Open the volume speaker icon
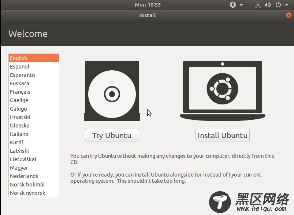Image resolution: width=294 pixels, height=215 pixels. click(268, 5)
